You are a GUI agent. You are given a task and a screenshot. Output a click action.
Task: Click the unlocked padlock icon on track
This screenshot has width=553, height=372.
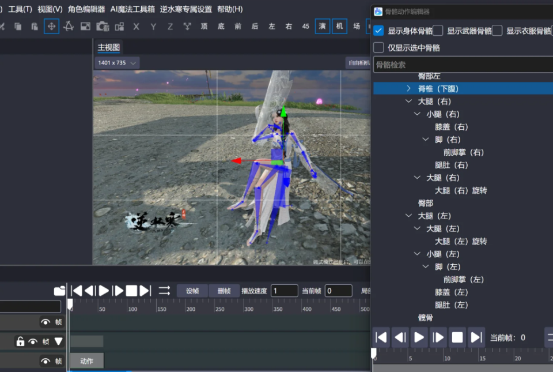coord(20,341)
